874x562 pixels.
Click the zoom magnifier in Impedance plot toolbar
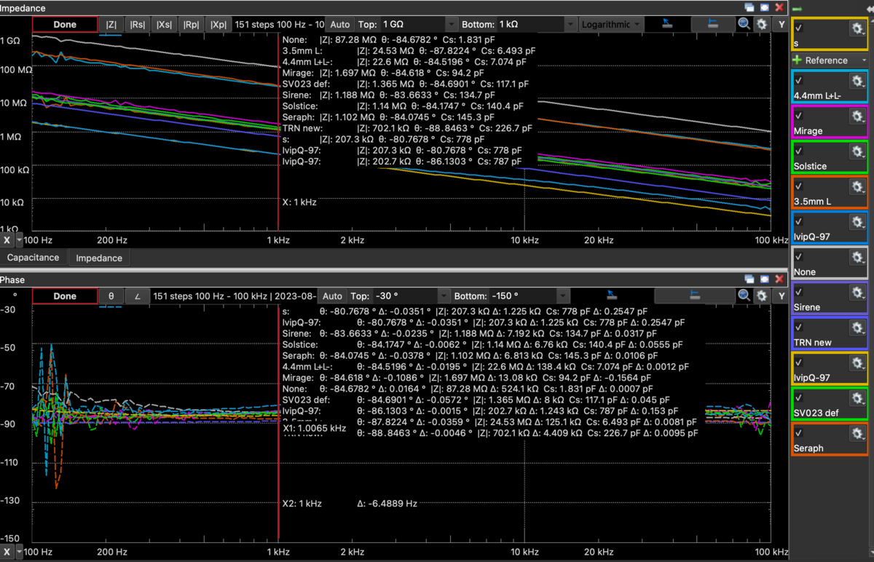tap(744, 24)
